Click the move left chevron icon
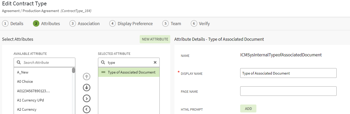Image resolution: width=350 pixels, height=114 pixels. (x=87, y=109)
